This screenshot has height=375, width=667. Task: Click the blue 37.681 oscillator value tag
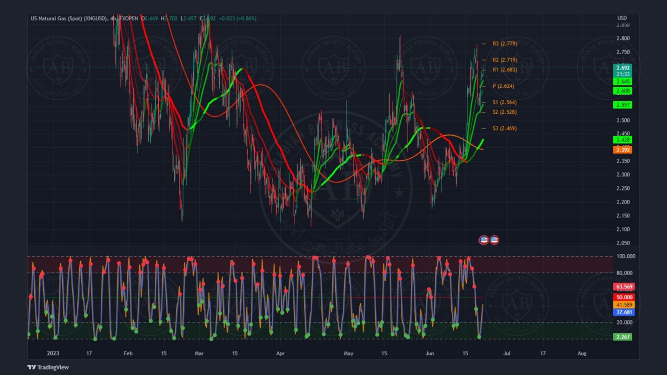click(x=624, y=312)
